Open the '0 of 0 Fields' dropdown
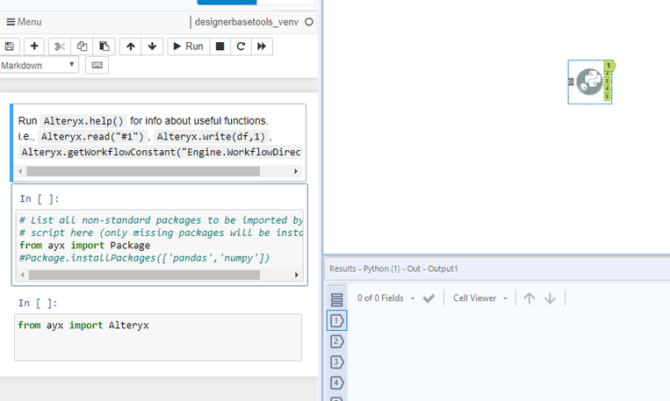The width and height of the screenshot is (670, 401). (x=385, y=298)
